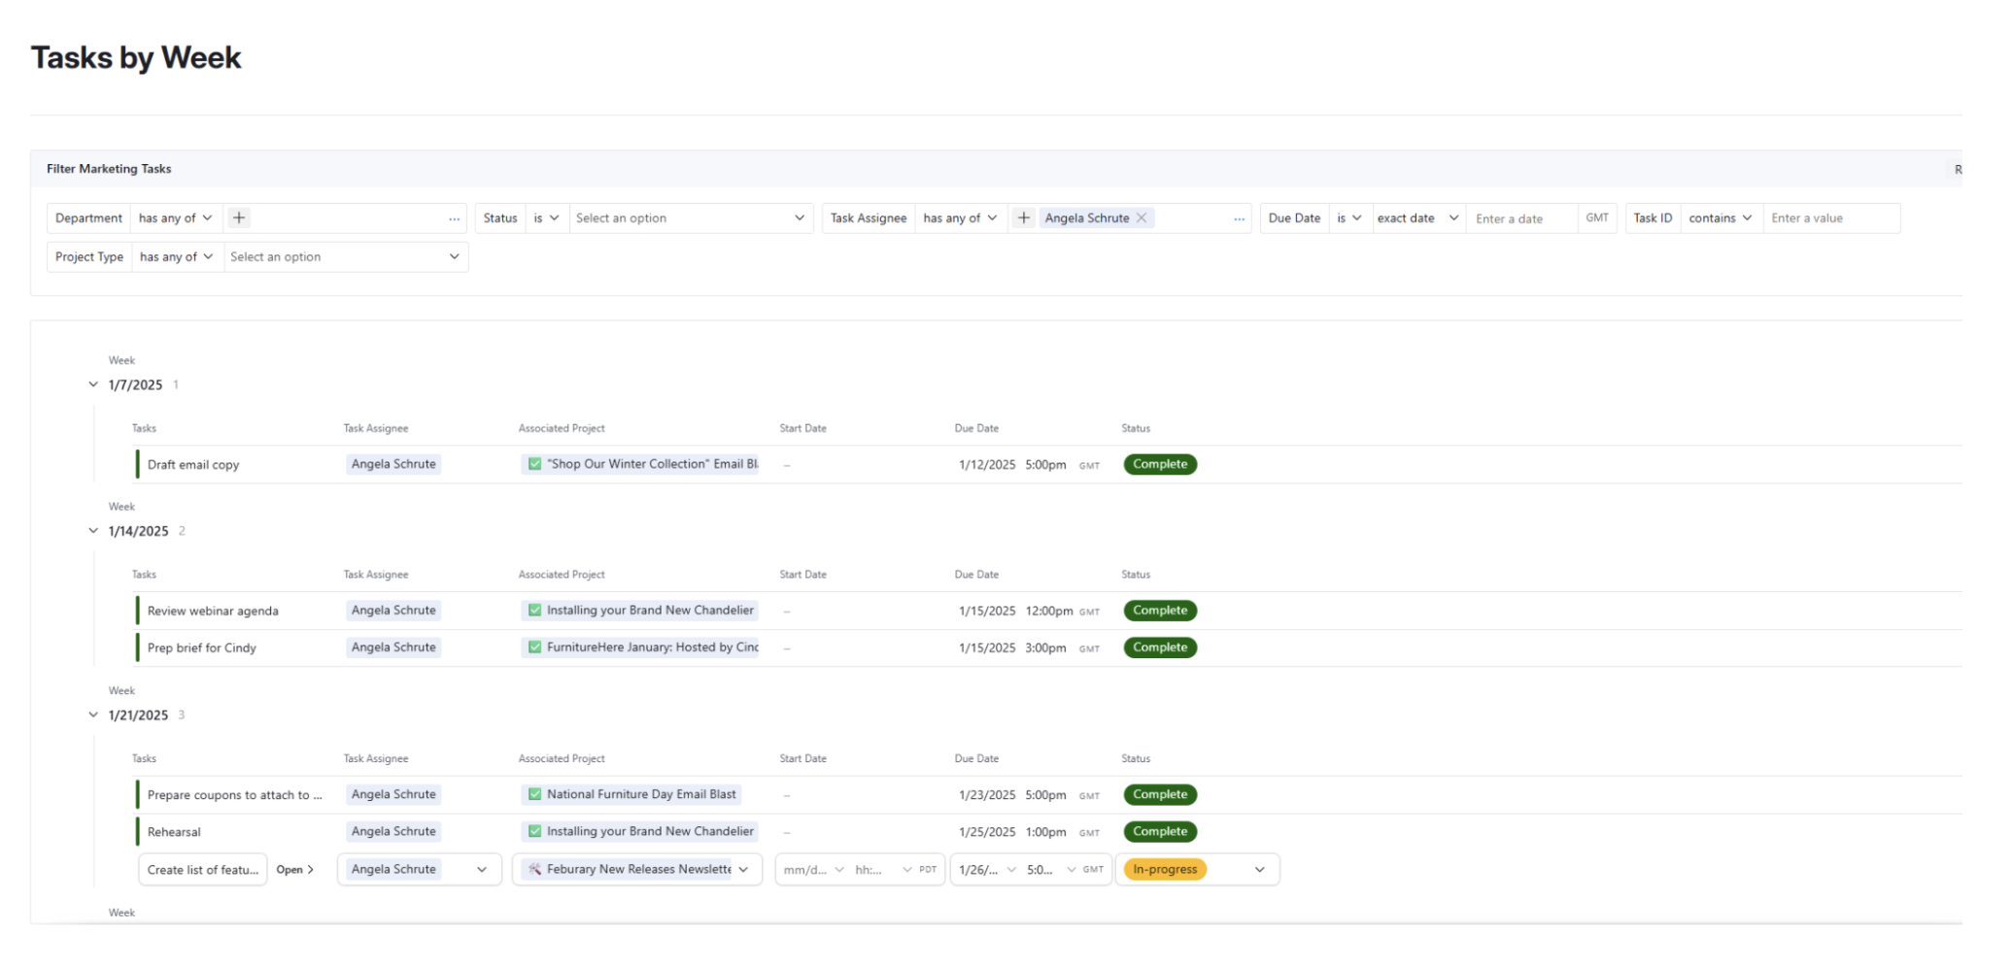Image resolution: width=2013 pixels, height=963 pixels.
Task: Click the tools icon on February Newsletter project
Action: [534, 870]
